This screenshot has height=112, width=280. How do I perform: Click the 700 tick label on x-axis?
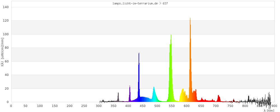[216, 106]
